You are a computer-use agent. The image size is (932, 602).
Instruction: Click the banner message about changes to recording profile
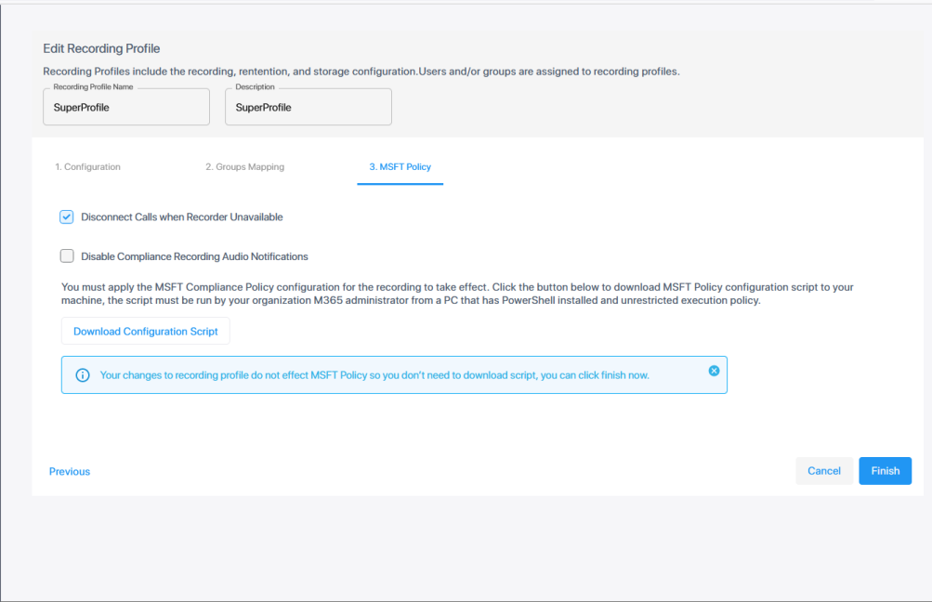(374, 375)
